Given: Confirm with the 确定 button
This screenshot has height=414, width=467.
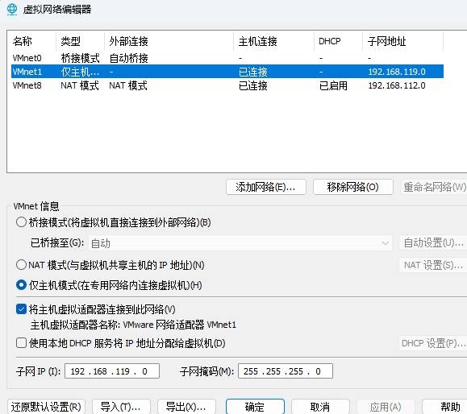Looking at the screenshot, I should [x=255, y=407].
